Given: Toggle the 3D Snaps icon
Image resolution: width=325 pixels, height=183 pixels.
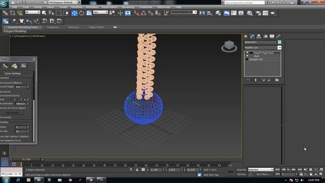Looking at the screenshot, I should point(136,13).
